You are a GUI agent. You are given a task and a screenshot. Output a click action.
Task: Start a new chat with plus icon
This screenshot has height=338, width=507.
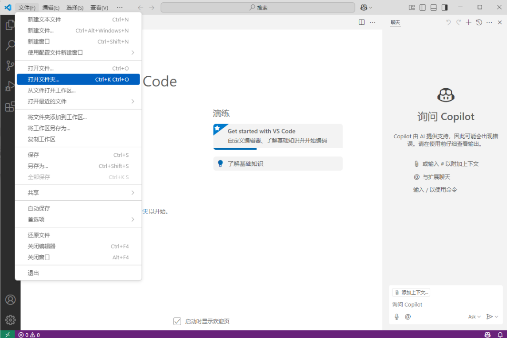(468, 22)
